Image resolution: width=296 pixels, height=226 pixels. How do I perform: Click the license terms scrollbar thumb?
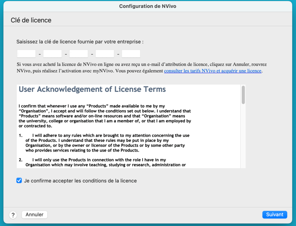243,94
